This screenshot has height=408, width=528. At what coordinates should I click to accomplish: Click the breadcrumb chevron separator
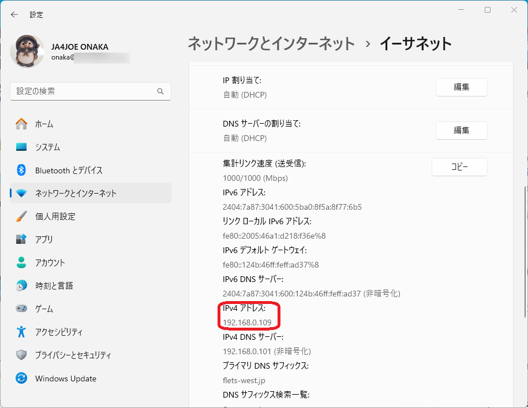368,44
